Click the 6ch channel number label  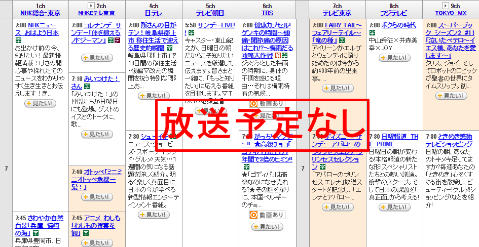coord(267,6)
